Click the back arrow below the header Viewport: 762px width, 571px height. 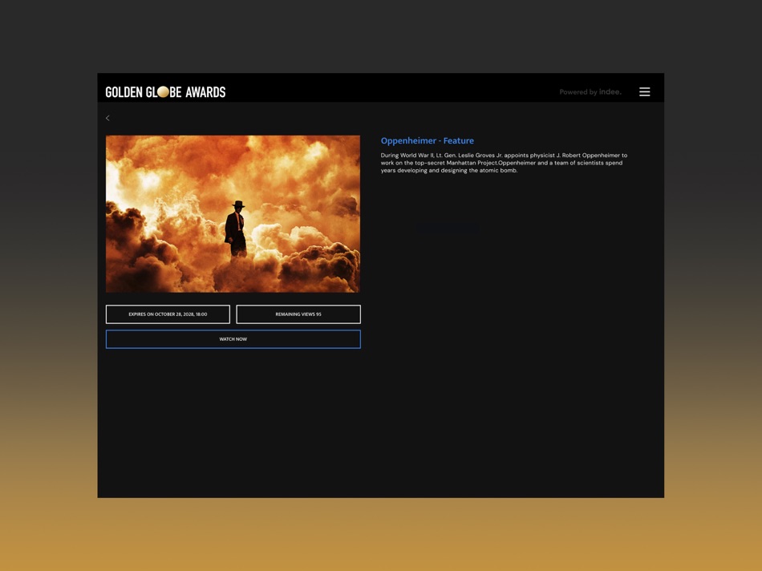107,117
